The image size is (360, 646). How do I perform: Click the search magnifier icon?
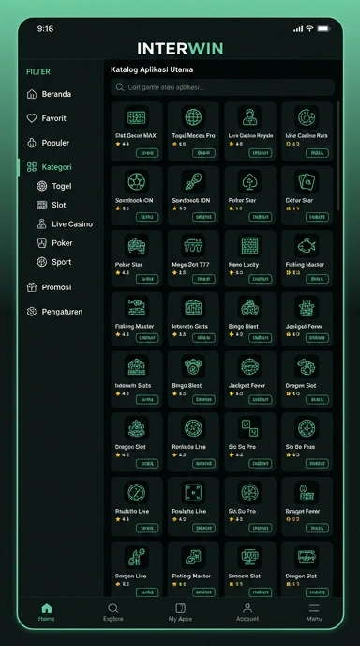(120, 87)
